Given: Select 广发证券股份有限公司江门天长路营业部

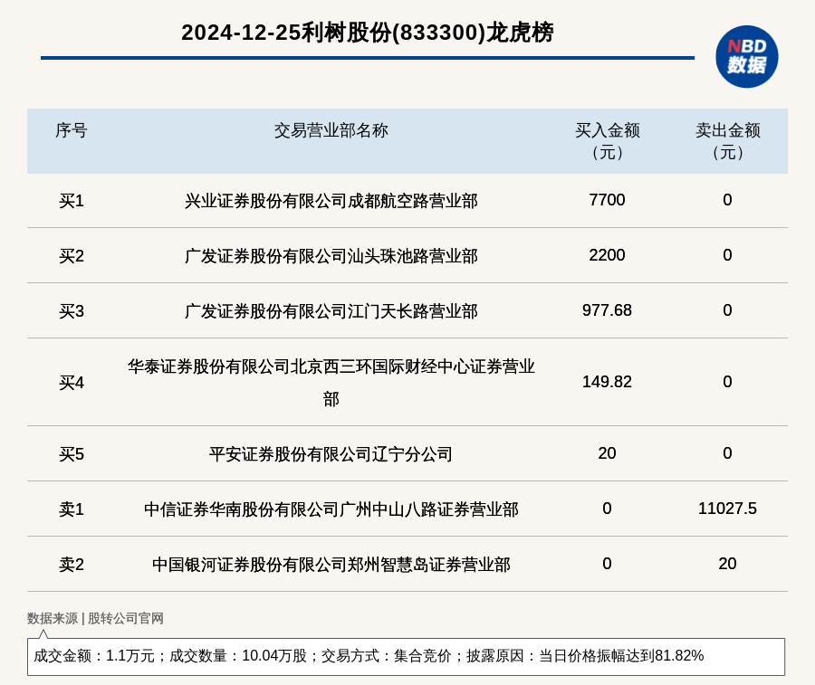Looking at the screenshot, I should [x=331, y=310].
